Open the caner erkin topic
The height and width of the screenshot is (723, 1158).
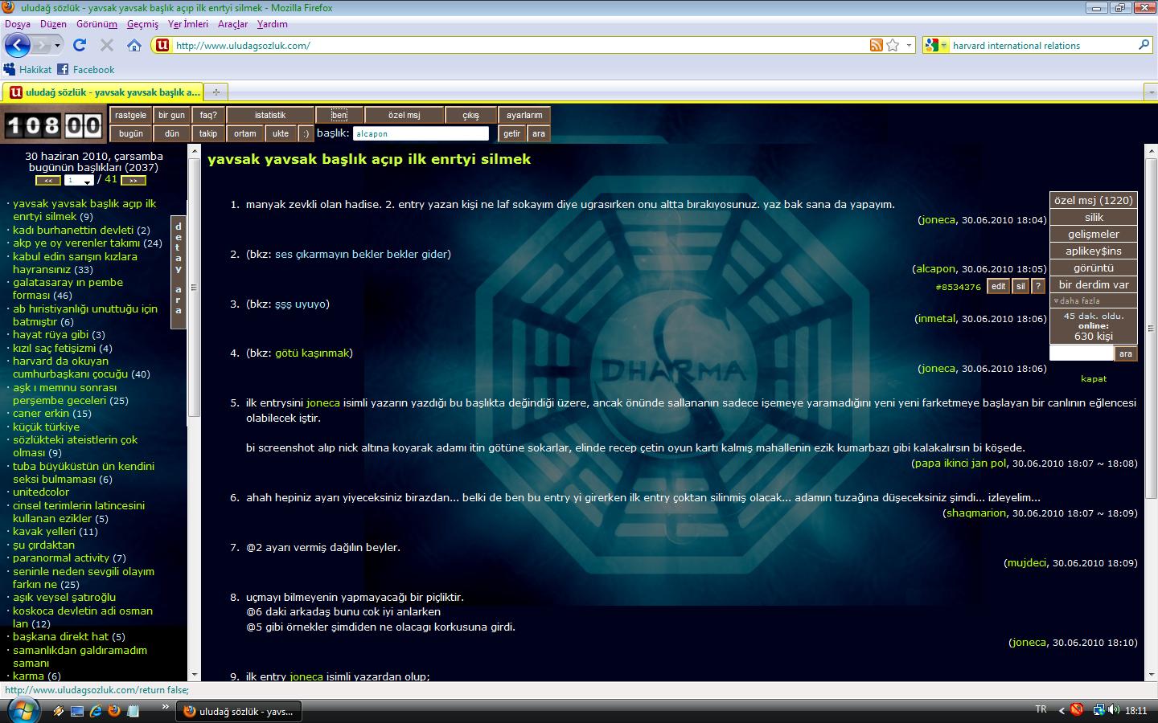(41, 414)
